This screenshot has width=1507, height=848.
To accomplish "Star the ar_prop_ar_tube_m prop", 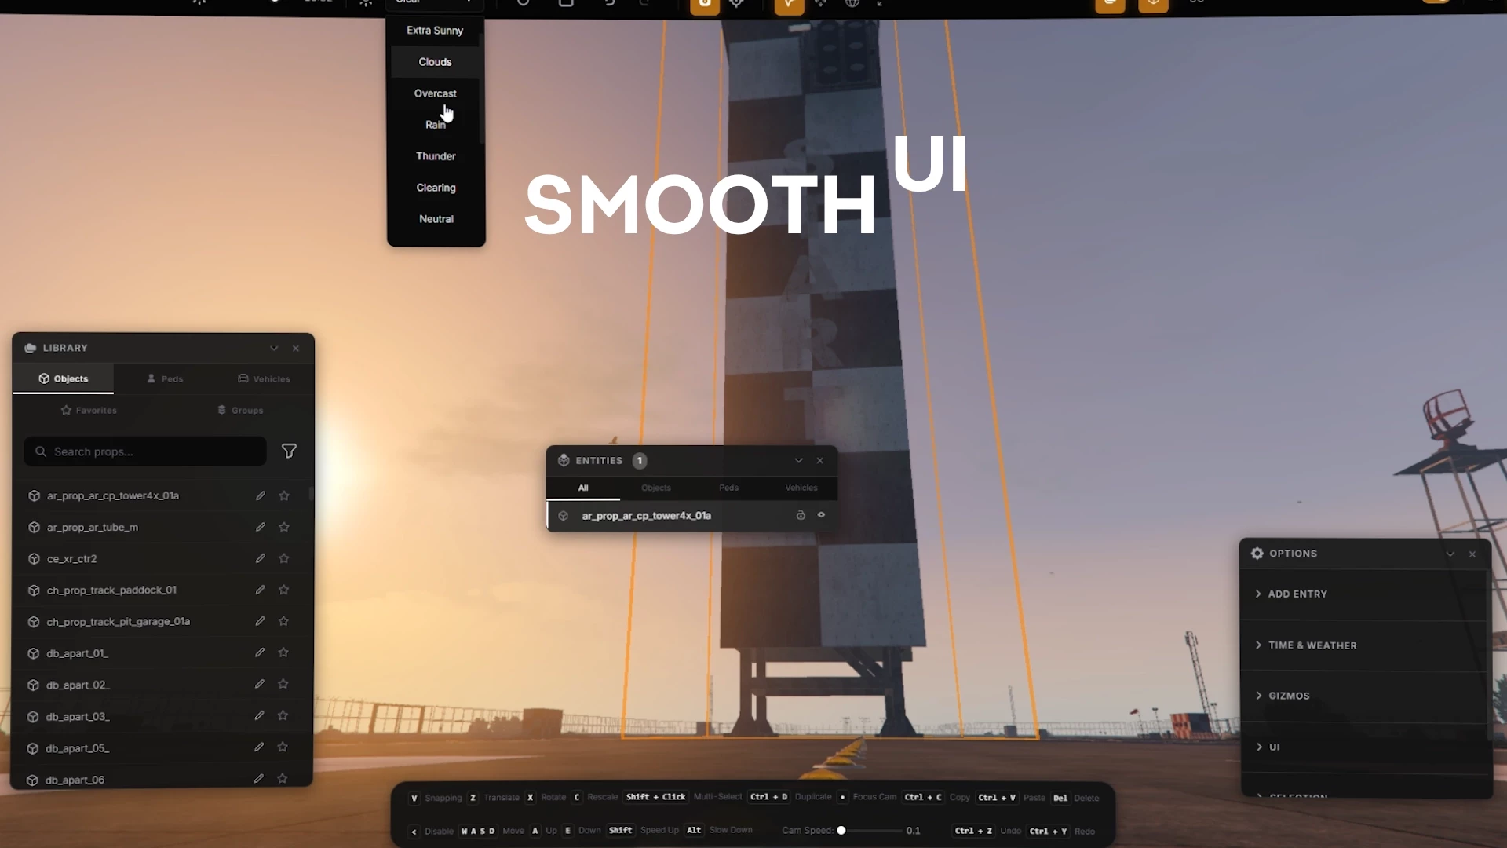I will 284,527.
